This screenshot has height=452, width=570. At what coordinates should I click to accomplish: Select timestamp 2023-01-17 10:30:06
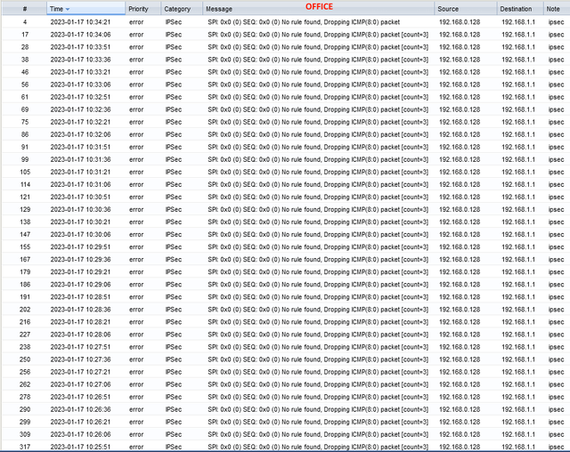(80, 235)
